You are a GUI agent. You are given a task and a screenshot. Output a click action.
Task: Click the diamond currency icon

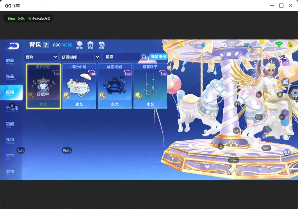click(x=225, y=45)
